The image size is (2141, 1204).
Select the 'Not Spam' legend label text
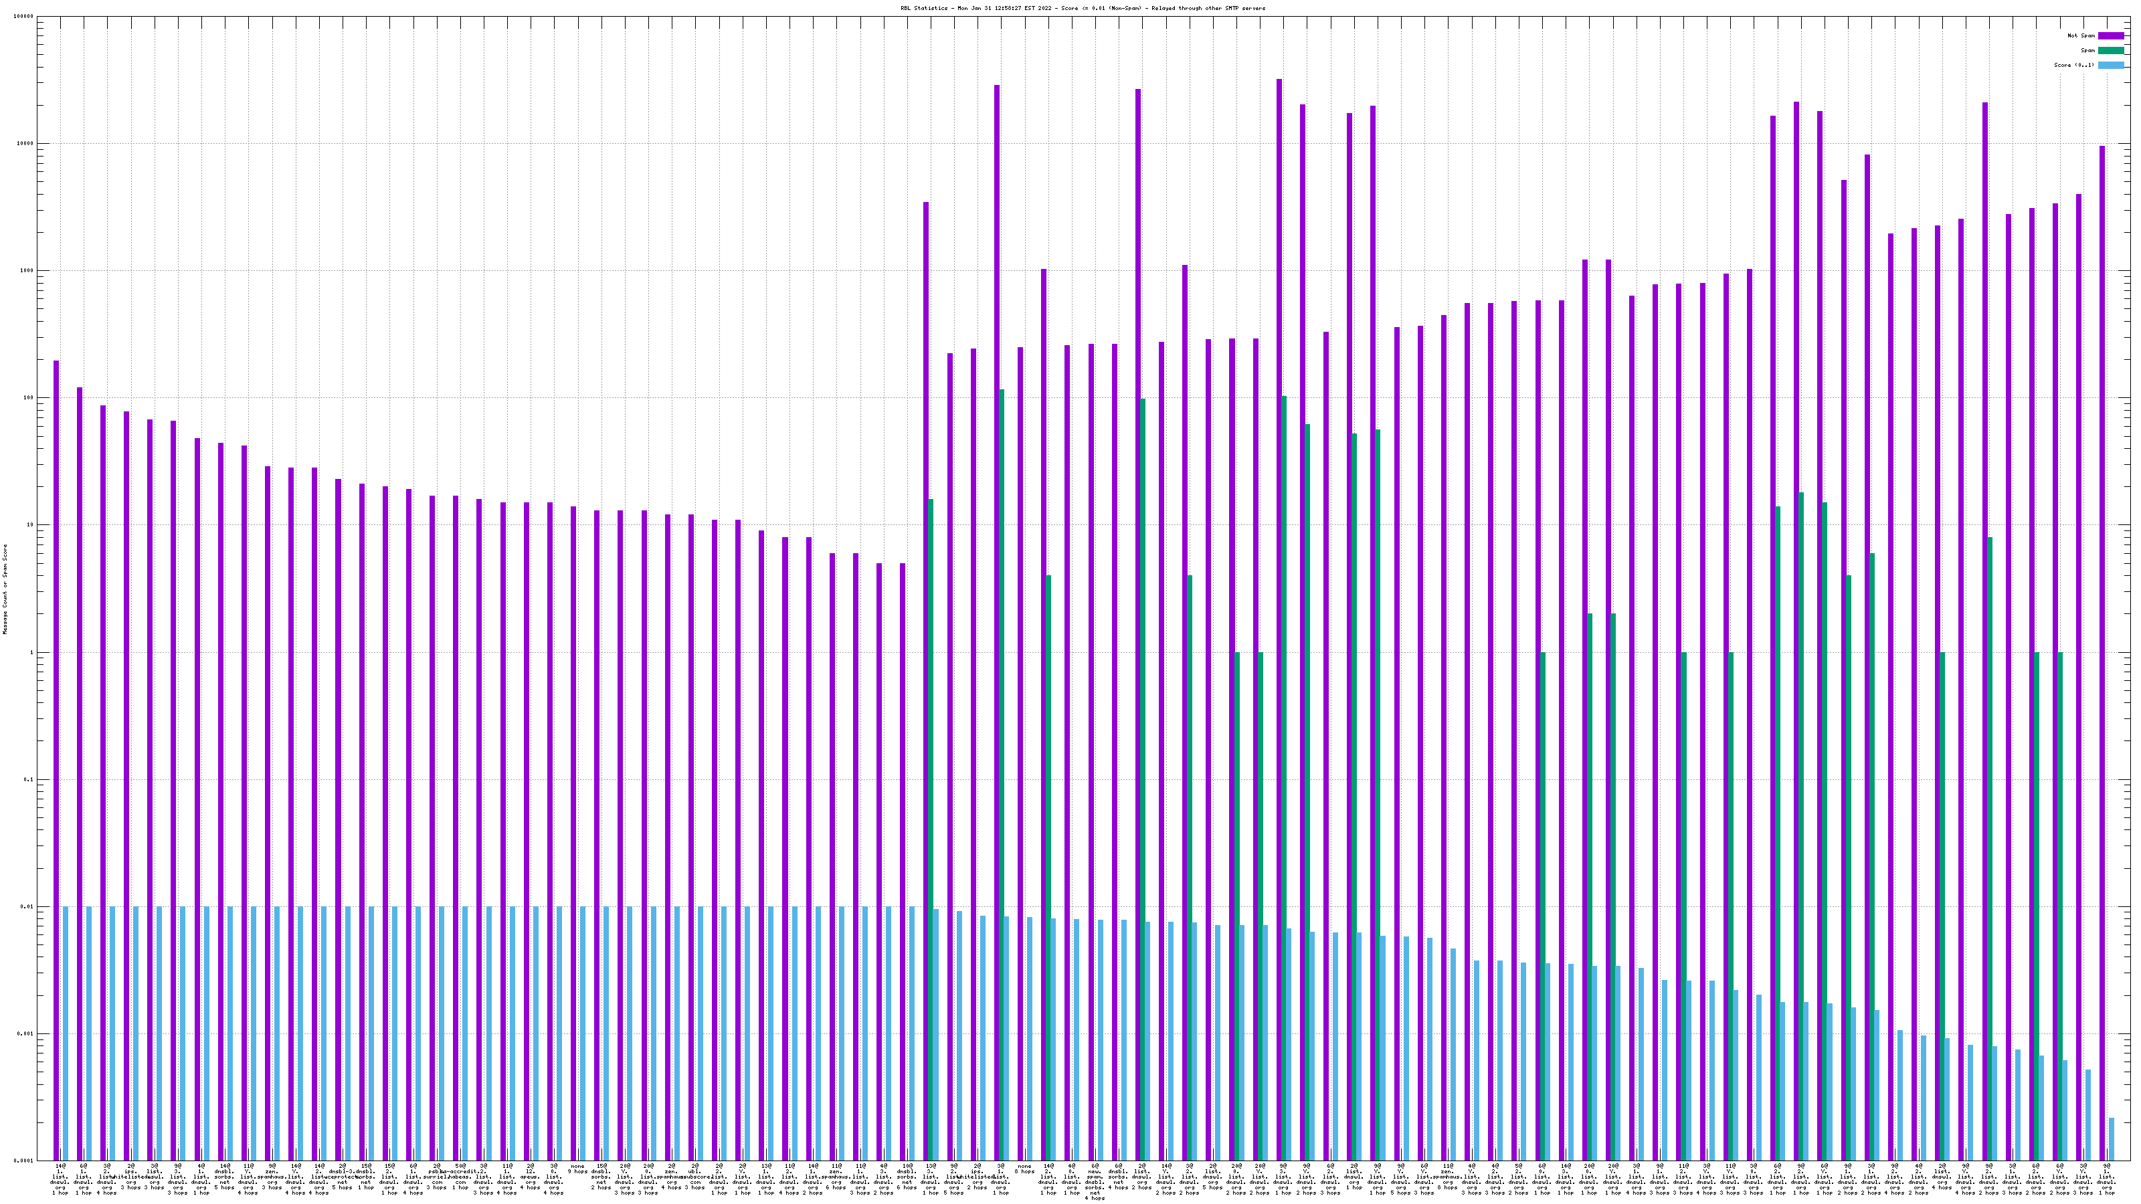pyautogui.click(x=2081, y=35)
